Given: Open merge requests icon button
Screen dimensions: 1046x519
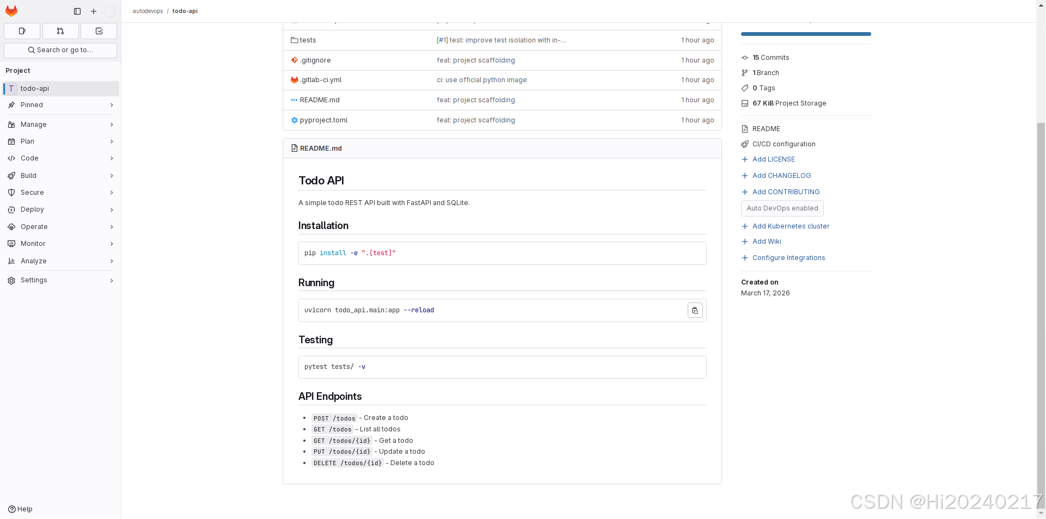Looking at the screenshot, I should pyautogui.click(x=60, y=31).
